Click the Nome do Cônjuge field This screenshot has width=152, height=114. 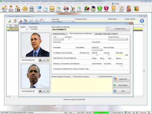point(116,50)
